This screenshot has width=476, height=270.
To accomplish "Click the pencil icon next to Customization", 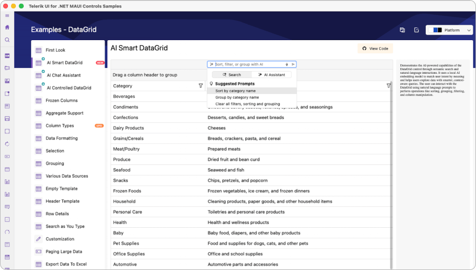I will pyautogui.click(x=39, y=239).
